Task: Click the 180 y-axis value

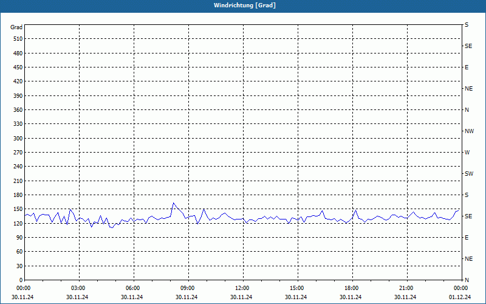Action: (18, 195)
